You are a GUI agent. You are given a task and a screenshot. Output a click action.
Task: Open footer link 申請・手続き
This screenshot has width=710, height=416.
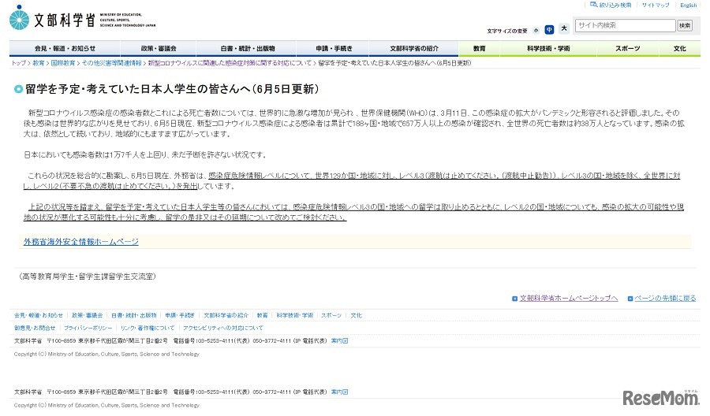(x=180, y=316)
